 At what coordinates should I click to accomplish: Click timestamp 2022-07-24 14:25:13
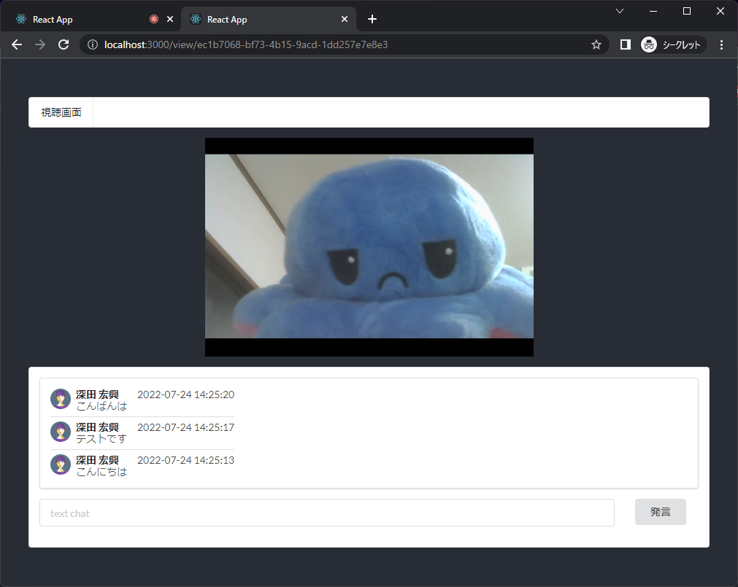click(x=186, y=461)
